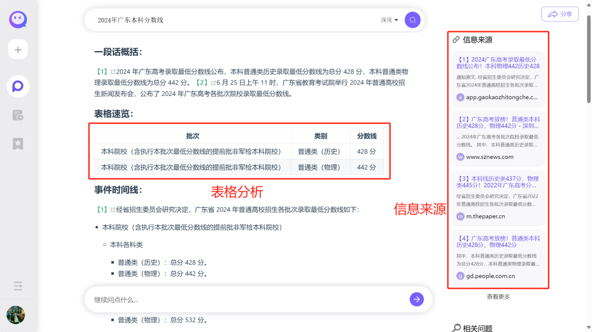The height and width of the screenshot is (332, 592).
Task: Click the purple chatbot logo
Action: click(18, 19)
